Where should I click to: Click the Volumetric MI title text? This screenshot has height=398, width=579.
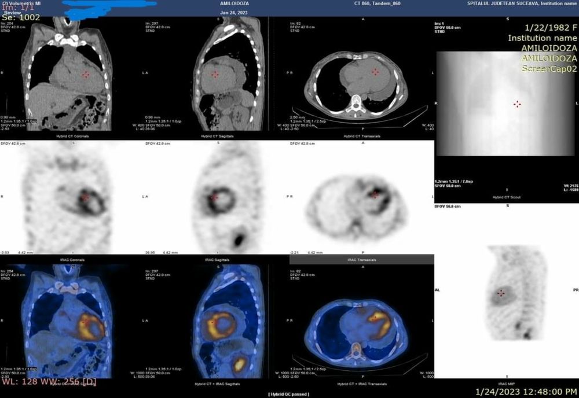point(19,3)
